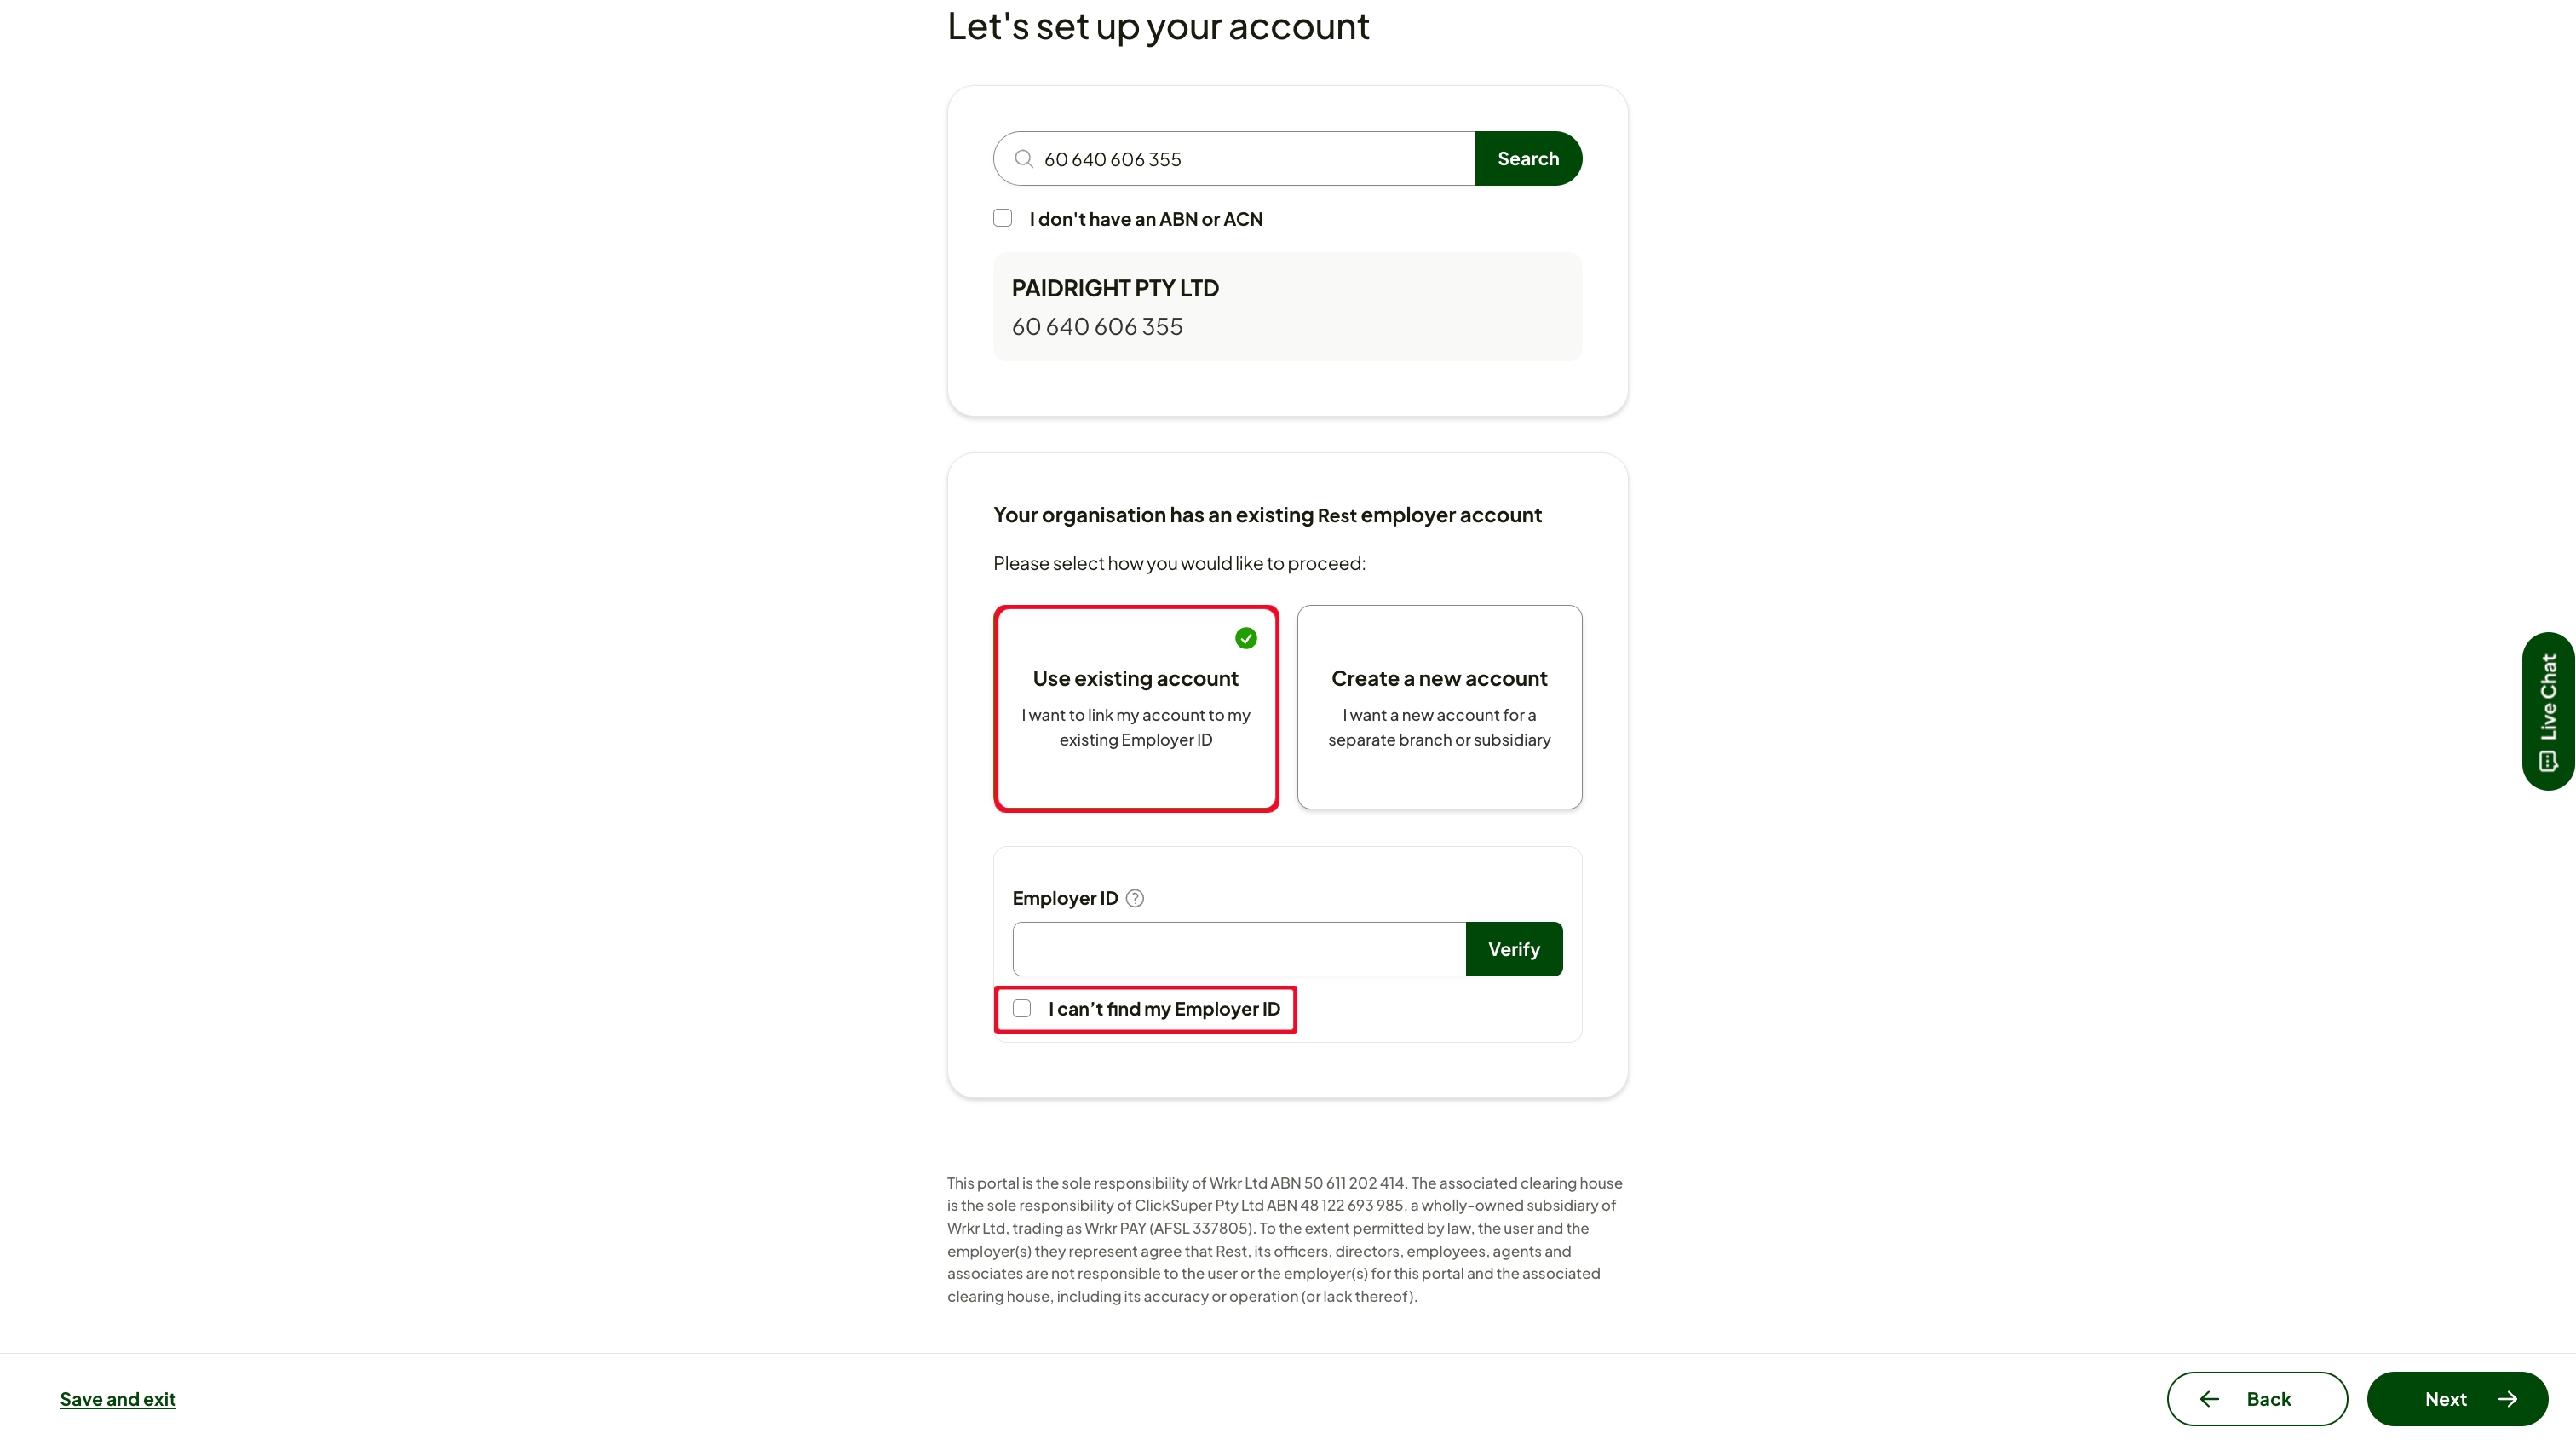Click the magnifier icon in the ABN search field

point(1023,159)
